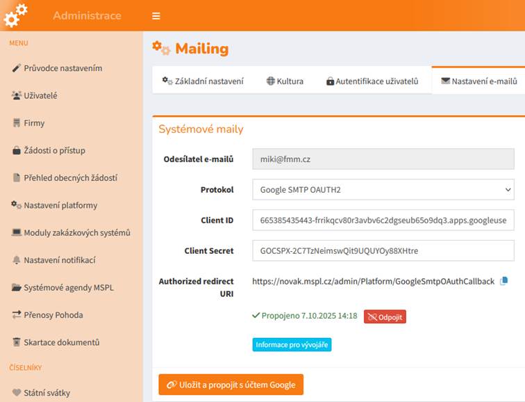The height and width of the screenshot is (402, 525).
Task: Click the laptop icon beside Moduly zakázkových systémů
Action: pos(17,232)
